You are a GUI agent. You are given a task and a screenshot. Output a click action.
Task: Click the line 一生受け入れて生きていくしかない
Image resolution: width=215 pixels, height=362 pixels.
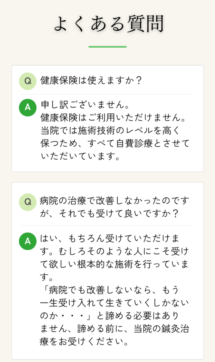click(114, 303)
